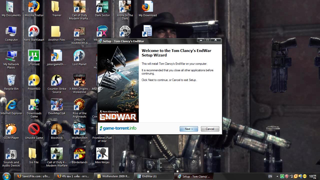Viewport: 320px width, 180px height.
Task: Select the Frontlines-Fuel of War label
Action: click(x=102, y=139)
